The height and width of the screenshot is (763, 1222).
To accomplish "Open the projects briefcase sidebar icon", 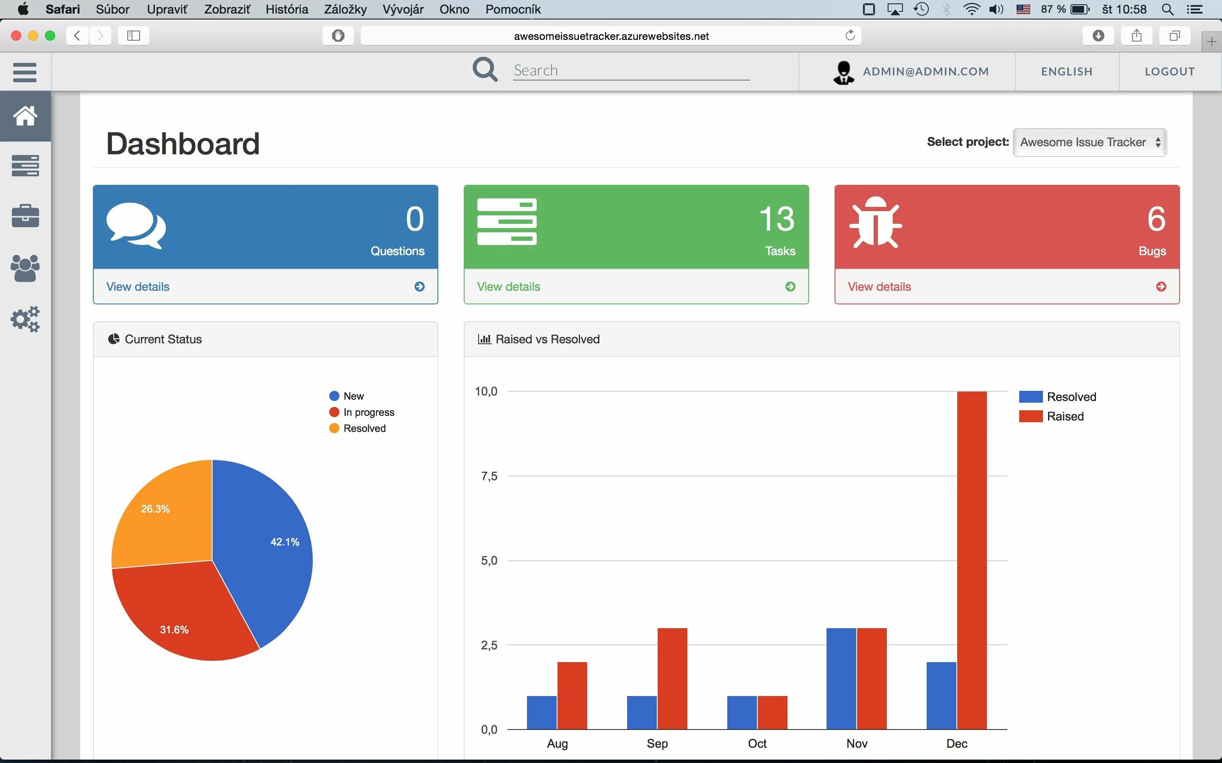I will (25, 216).
